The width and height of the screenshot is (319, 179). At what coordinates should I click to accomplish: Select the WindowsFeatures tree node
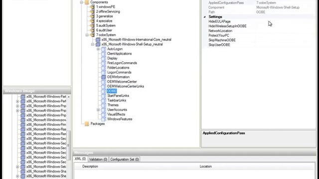(120, 119)
